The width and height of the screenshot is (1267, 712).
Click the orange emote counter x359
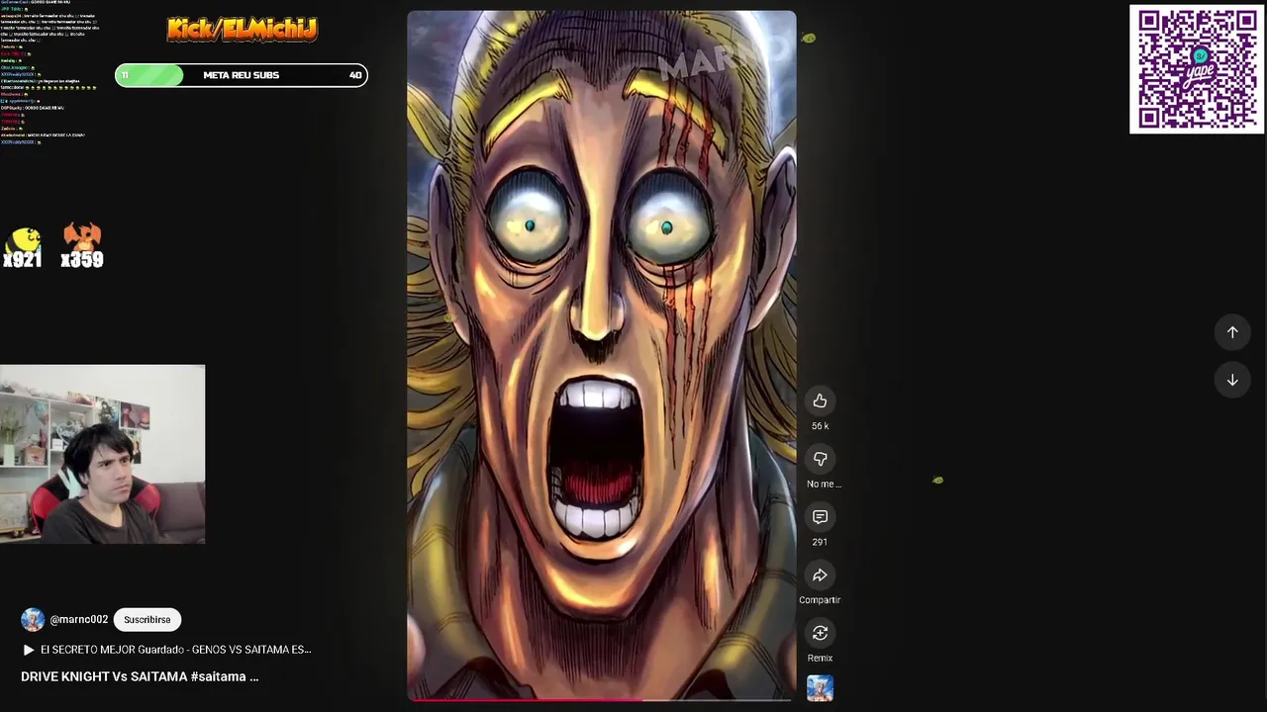pos(82,246)
